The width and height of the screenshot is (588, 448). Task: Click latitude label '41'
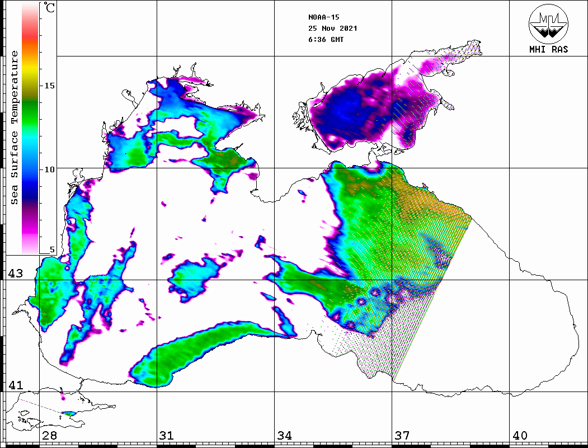[x=16, y=385]
